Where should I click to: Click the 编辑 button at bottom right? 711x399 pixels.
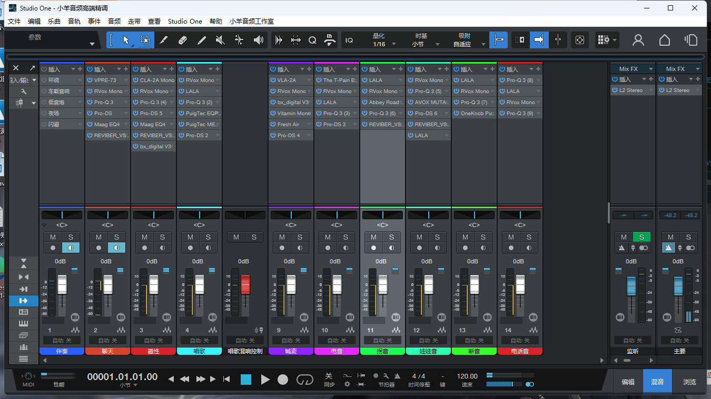click(x=628, y=381)
